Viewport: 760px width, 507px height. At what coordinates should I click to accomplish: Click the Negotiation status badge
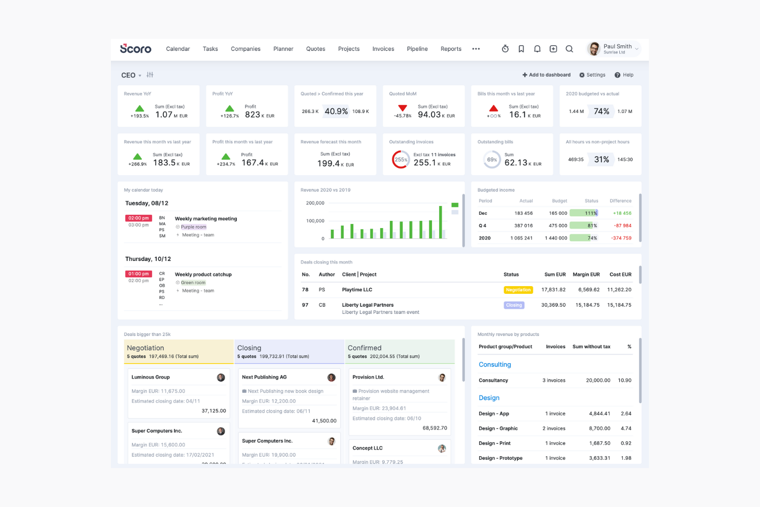click(518, 290)
